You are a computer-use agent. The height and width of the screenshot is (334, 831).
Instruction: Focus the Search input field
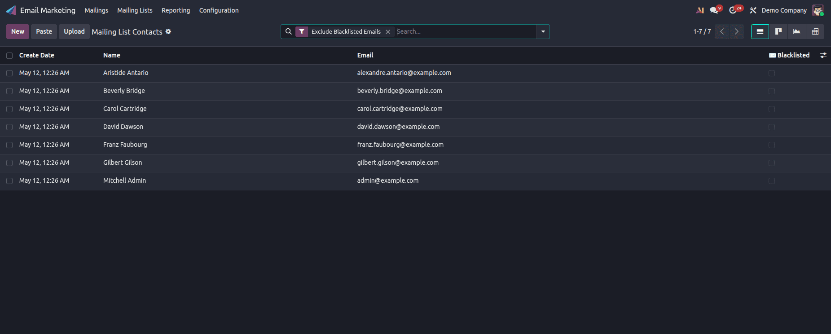(x=466, y=31)
